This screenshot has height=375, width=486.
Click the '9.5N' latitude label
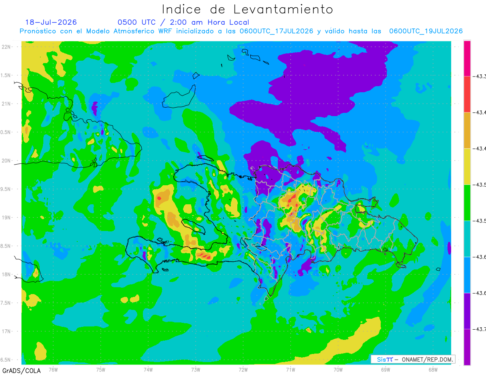point(6,189)
